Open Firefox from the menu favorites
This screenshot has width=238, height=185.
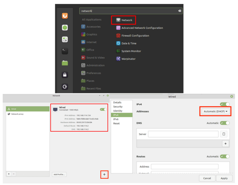pyautogui.click(x=65, y=16)
